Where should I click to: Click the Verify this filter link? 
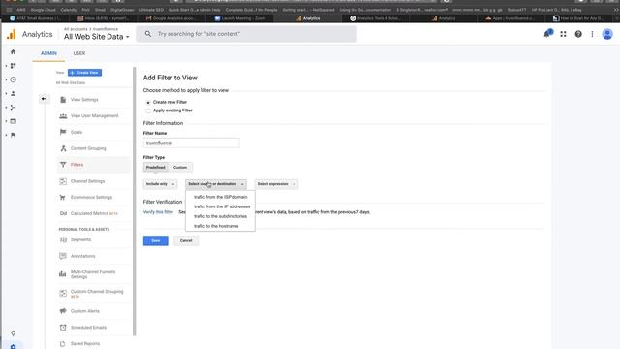pos(158,212)
